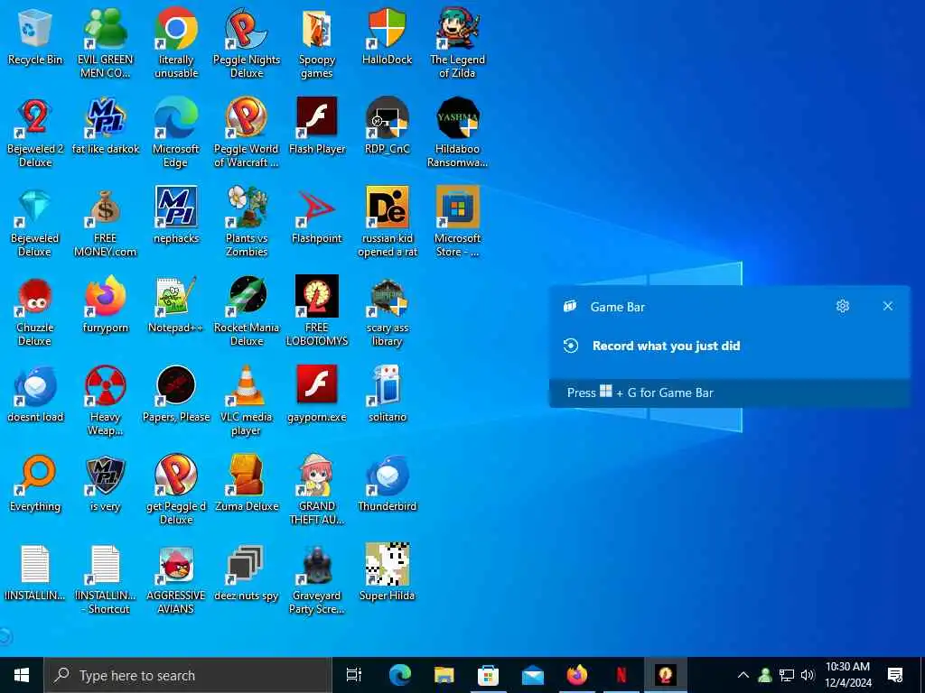Click 'Record what you just did'
This screenshot has height=693, width=925.
tap(666, 346)
